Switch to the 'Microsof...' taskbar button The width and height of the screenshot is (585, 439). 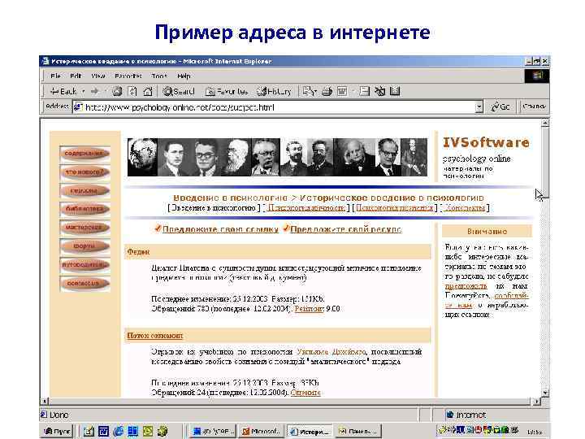coord(261,431)
